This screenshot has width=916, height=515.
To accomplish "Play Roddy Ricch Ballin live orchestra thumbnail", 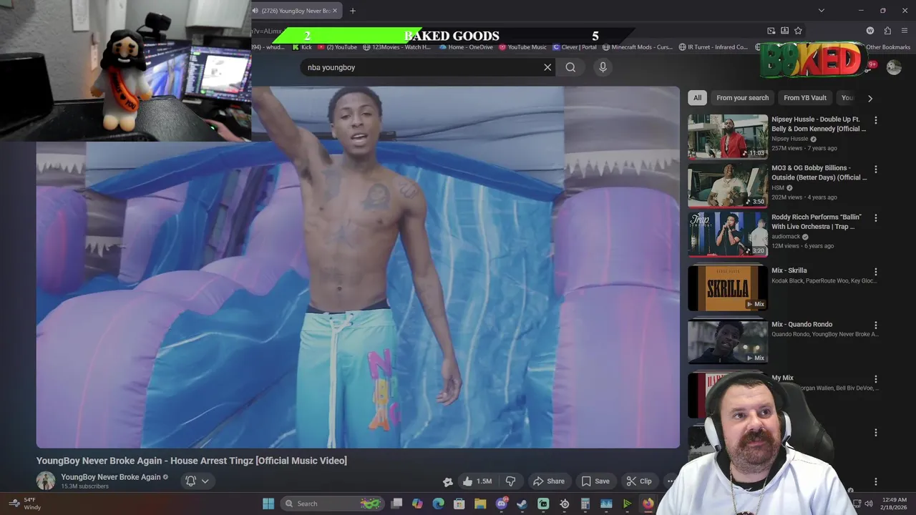I will coord(728,234).
